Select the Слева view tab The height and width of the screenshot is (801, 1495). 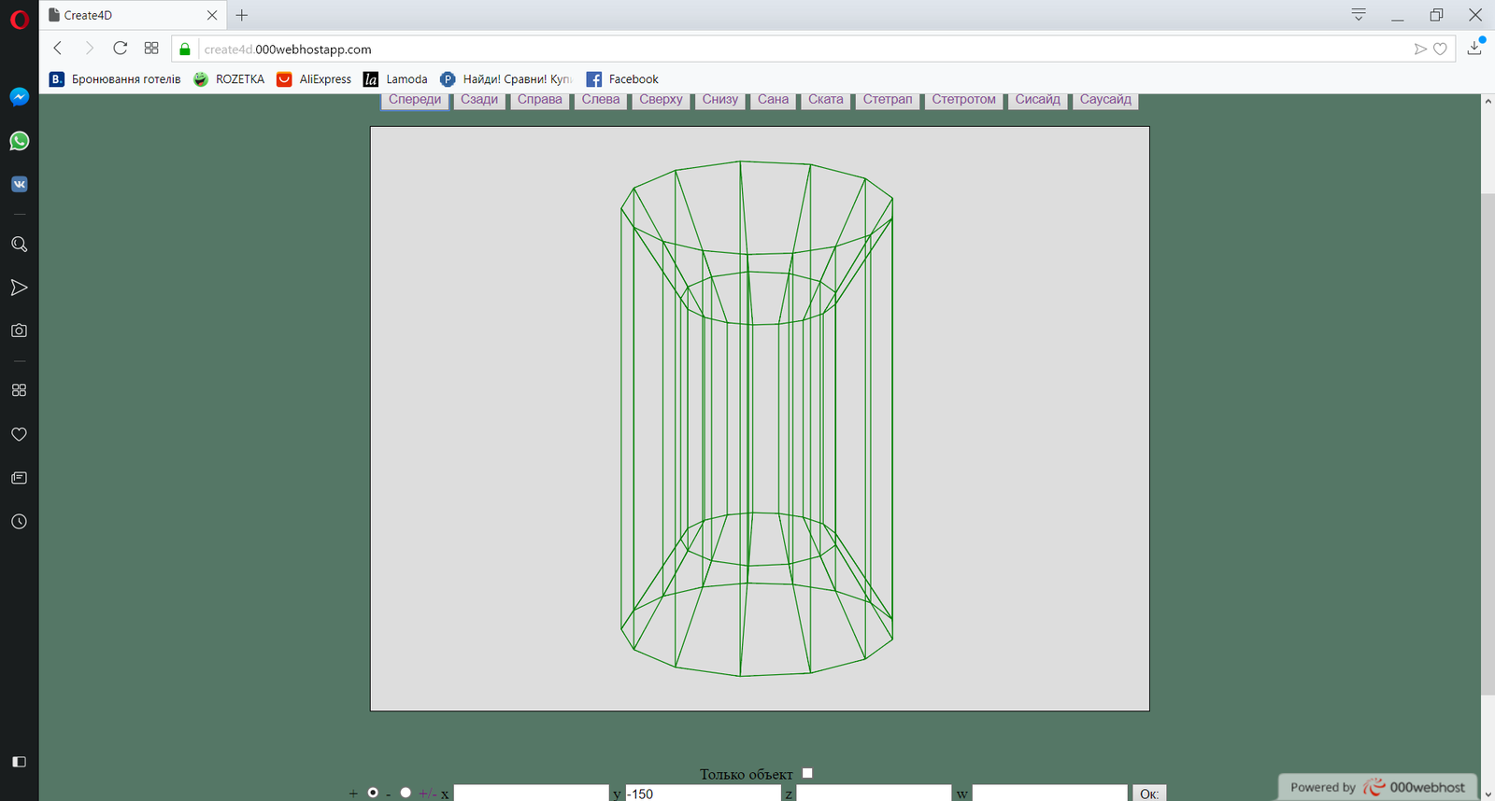[601, 100]
